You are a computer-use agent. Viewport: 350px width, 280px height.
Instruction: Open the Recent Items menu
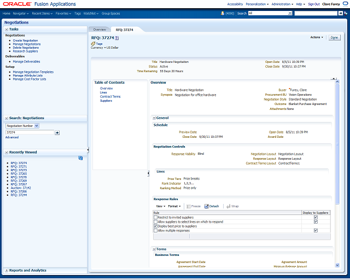point(42,13)
